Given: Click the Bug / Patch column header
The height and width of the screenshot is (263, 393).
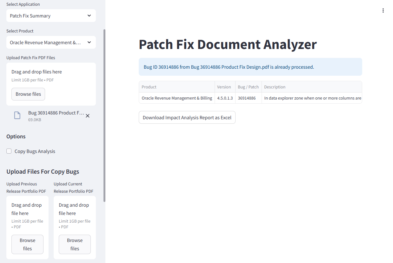Looking at the screenshot, I should tap(248, 87).
